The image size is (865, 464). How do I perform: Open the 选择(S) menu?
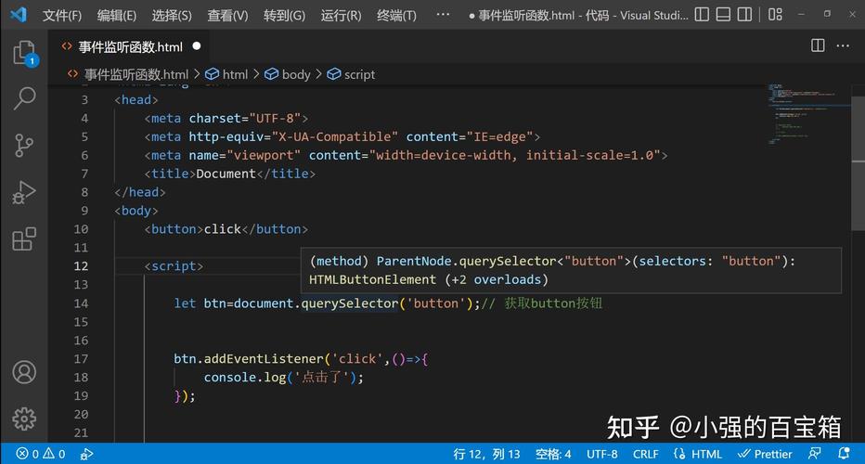[172, 16]
